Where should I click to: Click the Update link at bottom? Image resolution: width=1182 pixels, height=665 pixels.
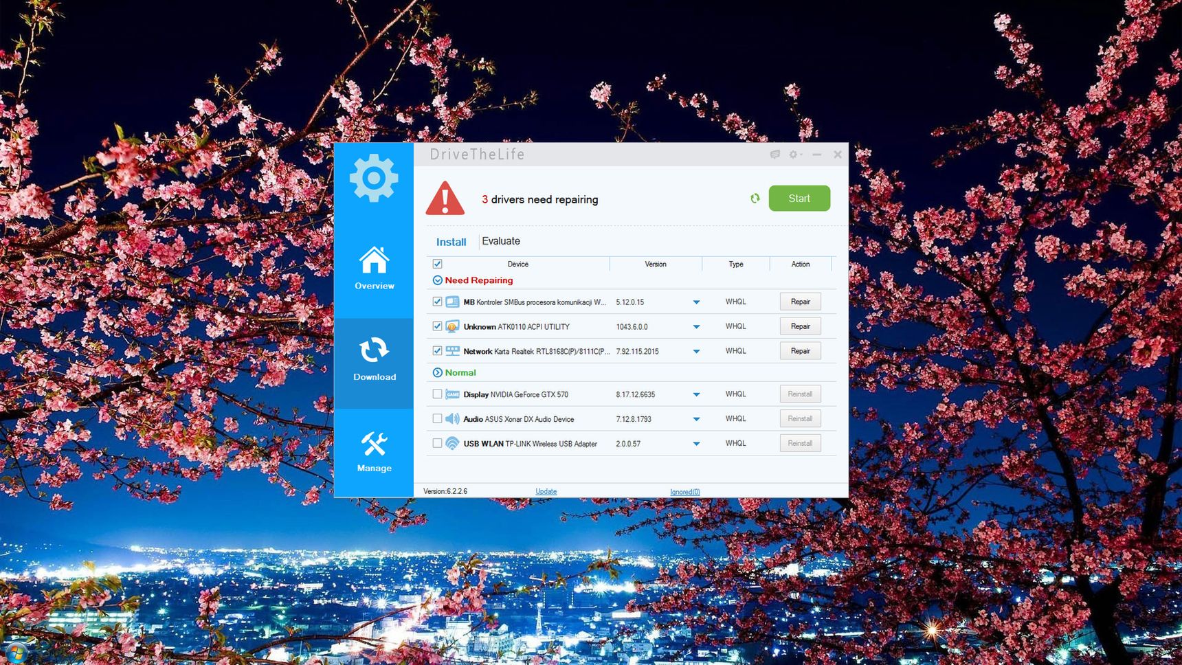click(546, 491)
